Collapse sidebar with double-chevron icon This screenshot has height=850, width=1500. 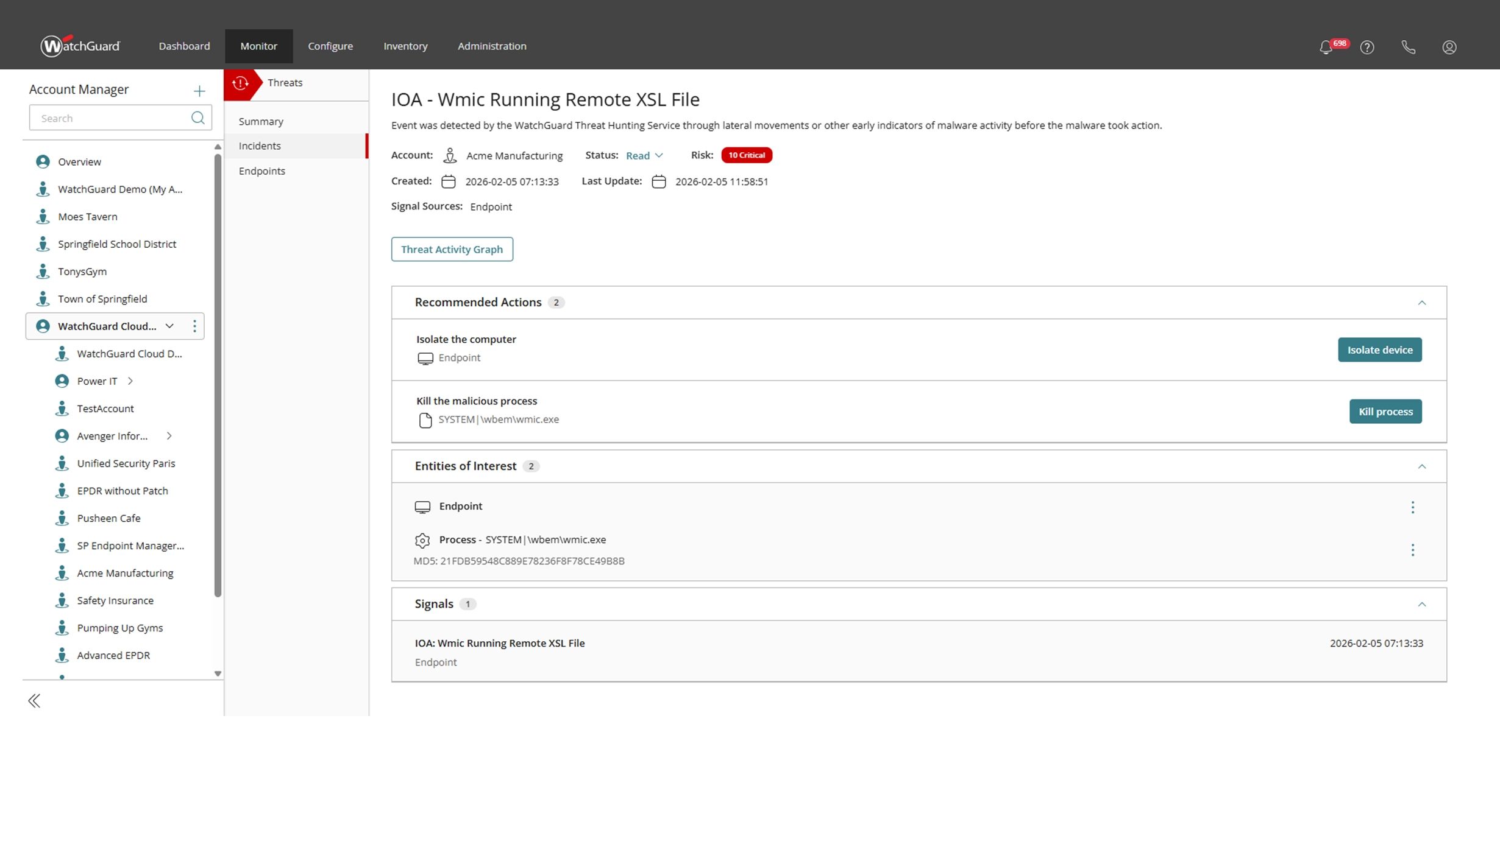click(x=34, y=701)
